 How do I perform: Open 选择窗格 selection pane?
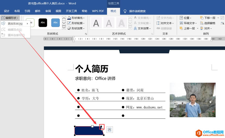[208, 23]
